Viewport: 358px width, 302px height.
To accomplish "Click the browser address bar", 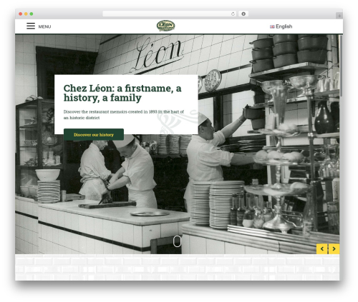I will coord(170,14).
